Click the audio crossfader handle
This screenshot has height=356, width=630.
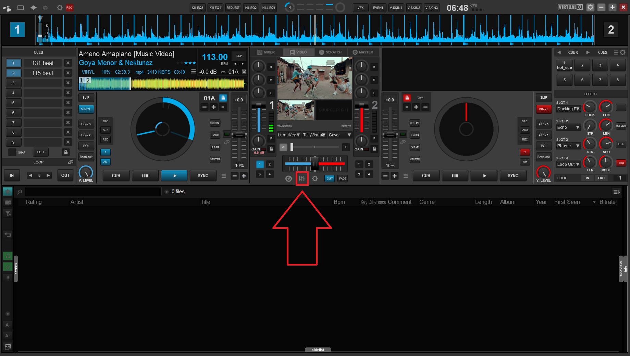pos(315,163)
